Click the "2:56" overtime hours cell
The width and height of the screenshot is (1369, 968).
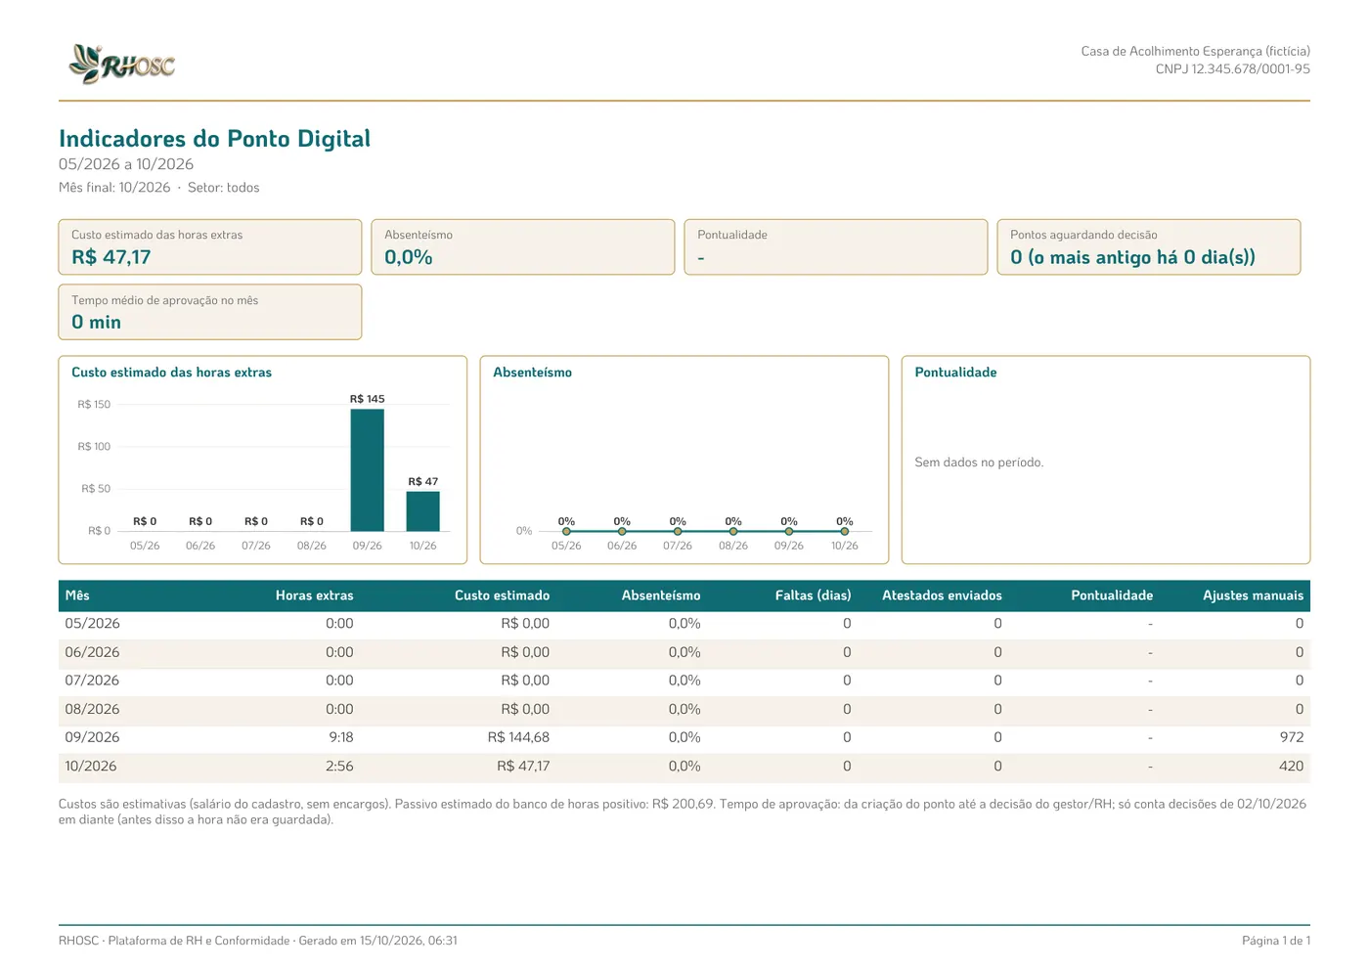point(339,767)
